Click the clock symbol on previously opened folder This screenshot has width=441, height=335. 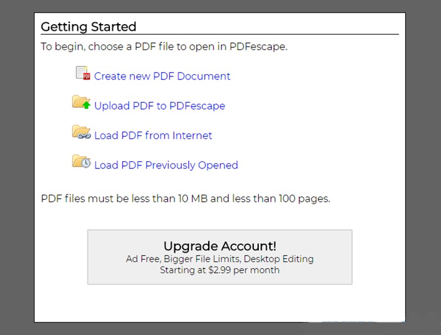pyautogui.click(x=86, y=163)
